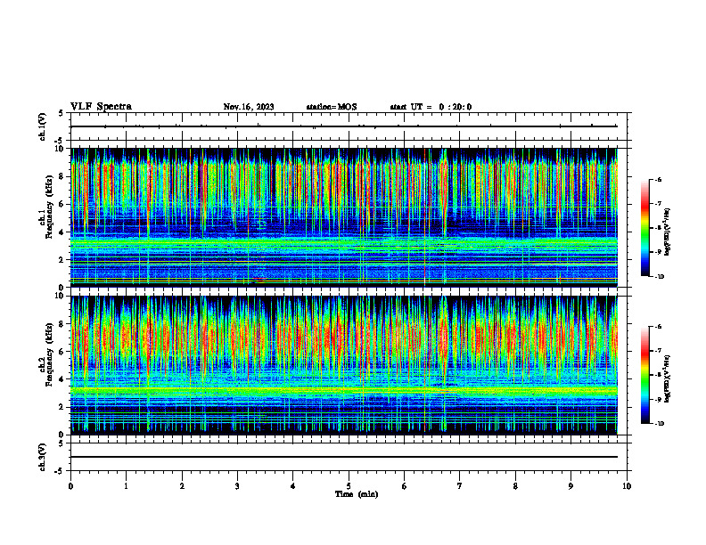Image resolution: width=706 pixels, height=545 pixels.
Task: Click the "station=MOS" header label
Action: pyautogui.click(x=332, y=107)
